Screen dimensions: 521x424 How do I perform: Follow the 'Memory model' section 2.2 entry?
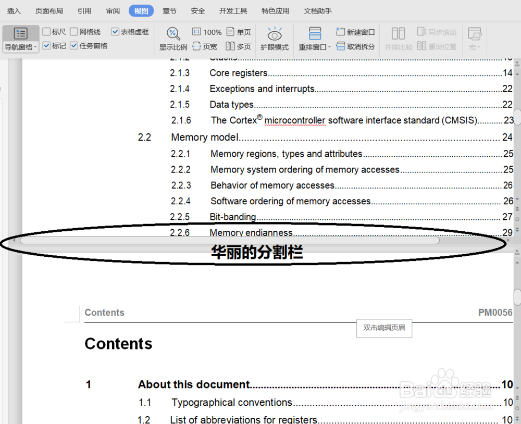(x=325, y=137)
